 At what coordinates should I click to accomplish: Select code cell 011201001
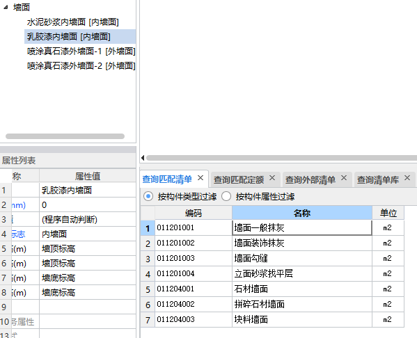tap(194, 227)
